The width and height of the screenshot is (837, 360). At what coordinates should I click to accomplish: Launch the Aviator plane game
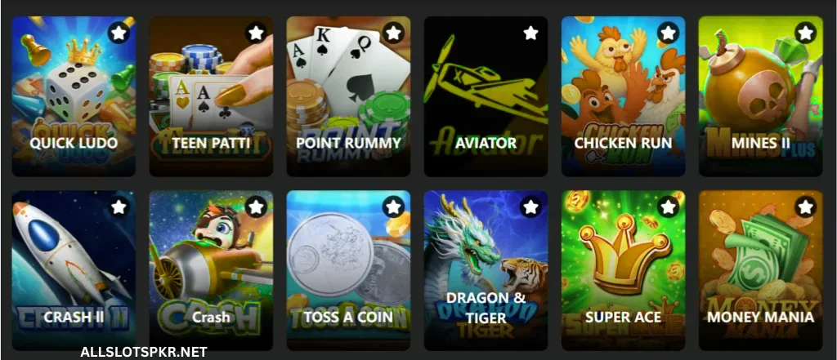coord(486,96)
